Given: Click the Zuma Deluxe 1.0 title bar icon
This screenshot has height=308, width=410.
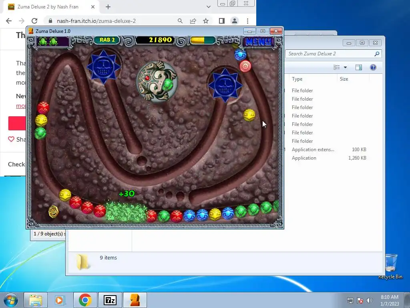Looking at the screenshot, I should 31,31.
